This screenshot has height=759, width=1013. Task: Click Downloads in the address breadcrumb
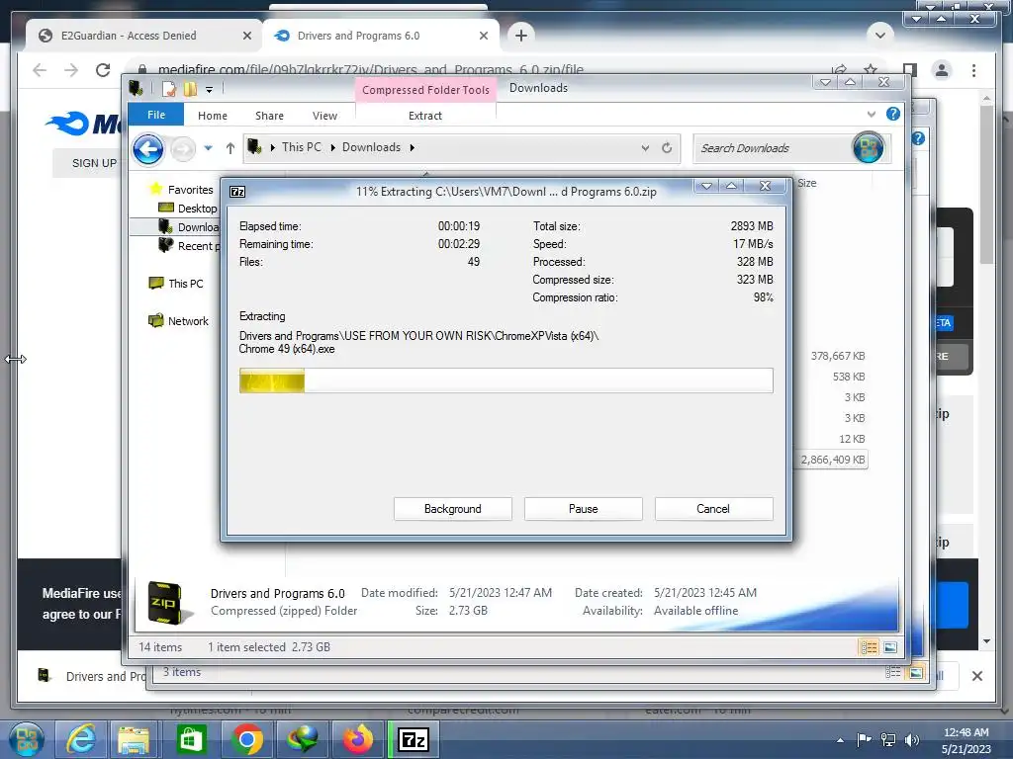372,147
